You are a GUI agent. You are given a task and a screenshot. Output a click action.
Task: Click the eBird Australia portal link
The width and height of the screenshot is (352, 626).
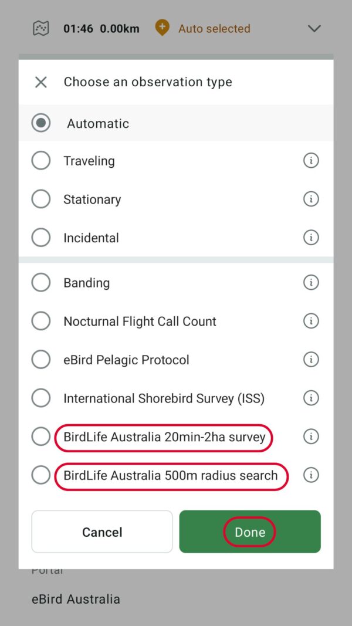click(76, 599)
